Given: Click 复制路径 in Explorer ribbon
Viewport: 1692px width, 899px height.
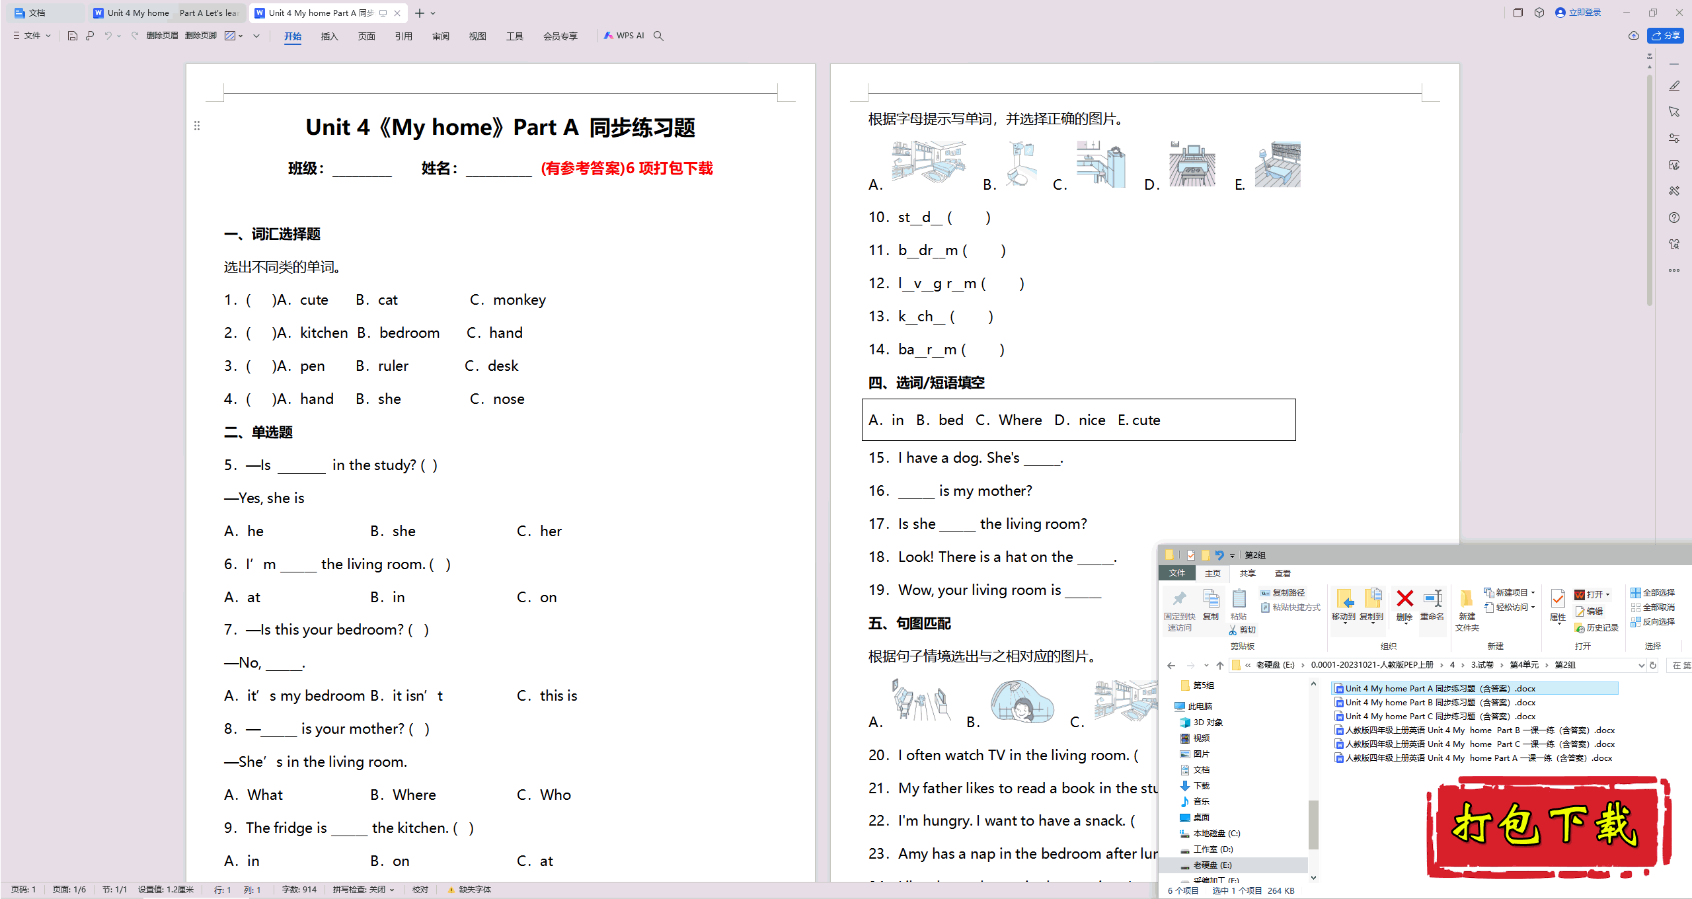Looking at the screenshot, I should click(x=1282, y=592).
